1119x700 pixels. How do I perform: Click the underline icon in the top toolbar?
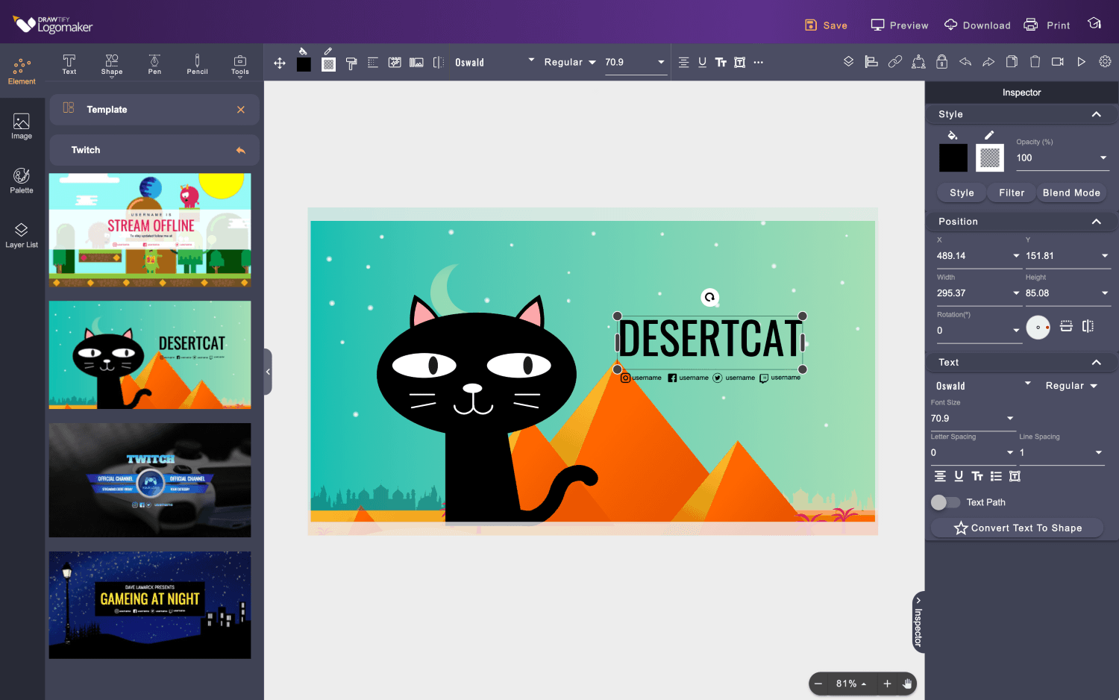coord(702,63)
